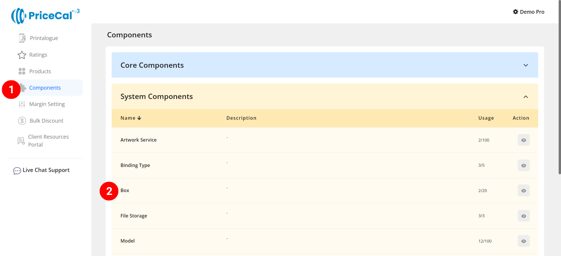The height and width of the screenshot is (256, 561).
Task: Open the Demo Pro account menu
Action: point(532,12)
